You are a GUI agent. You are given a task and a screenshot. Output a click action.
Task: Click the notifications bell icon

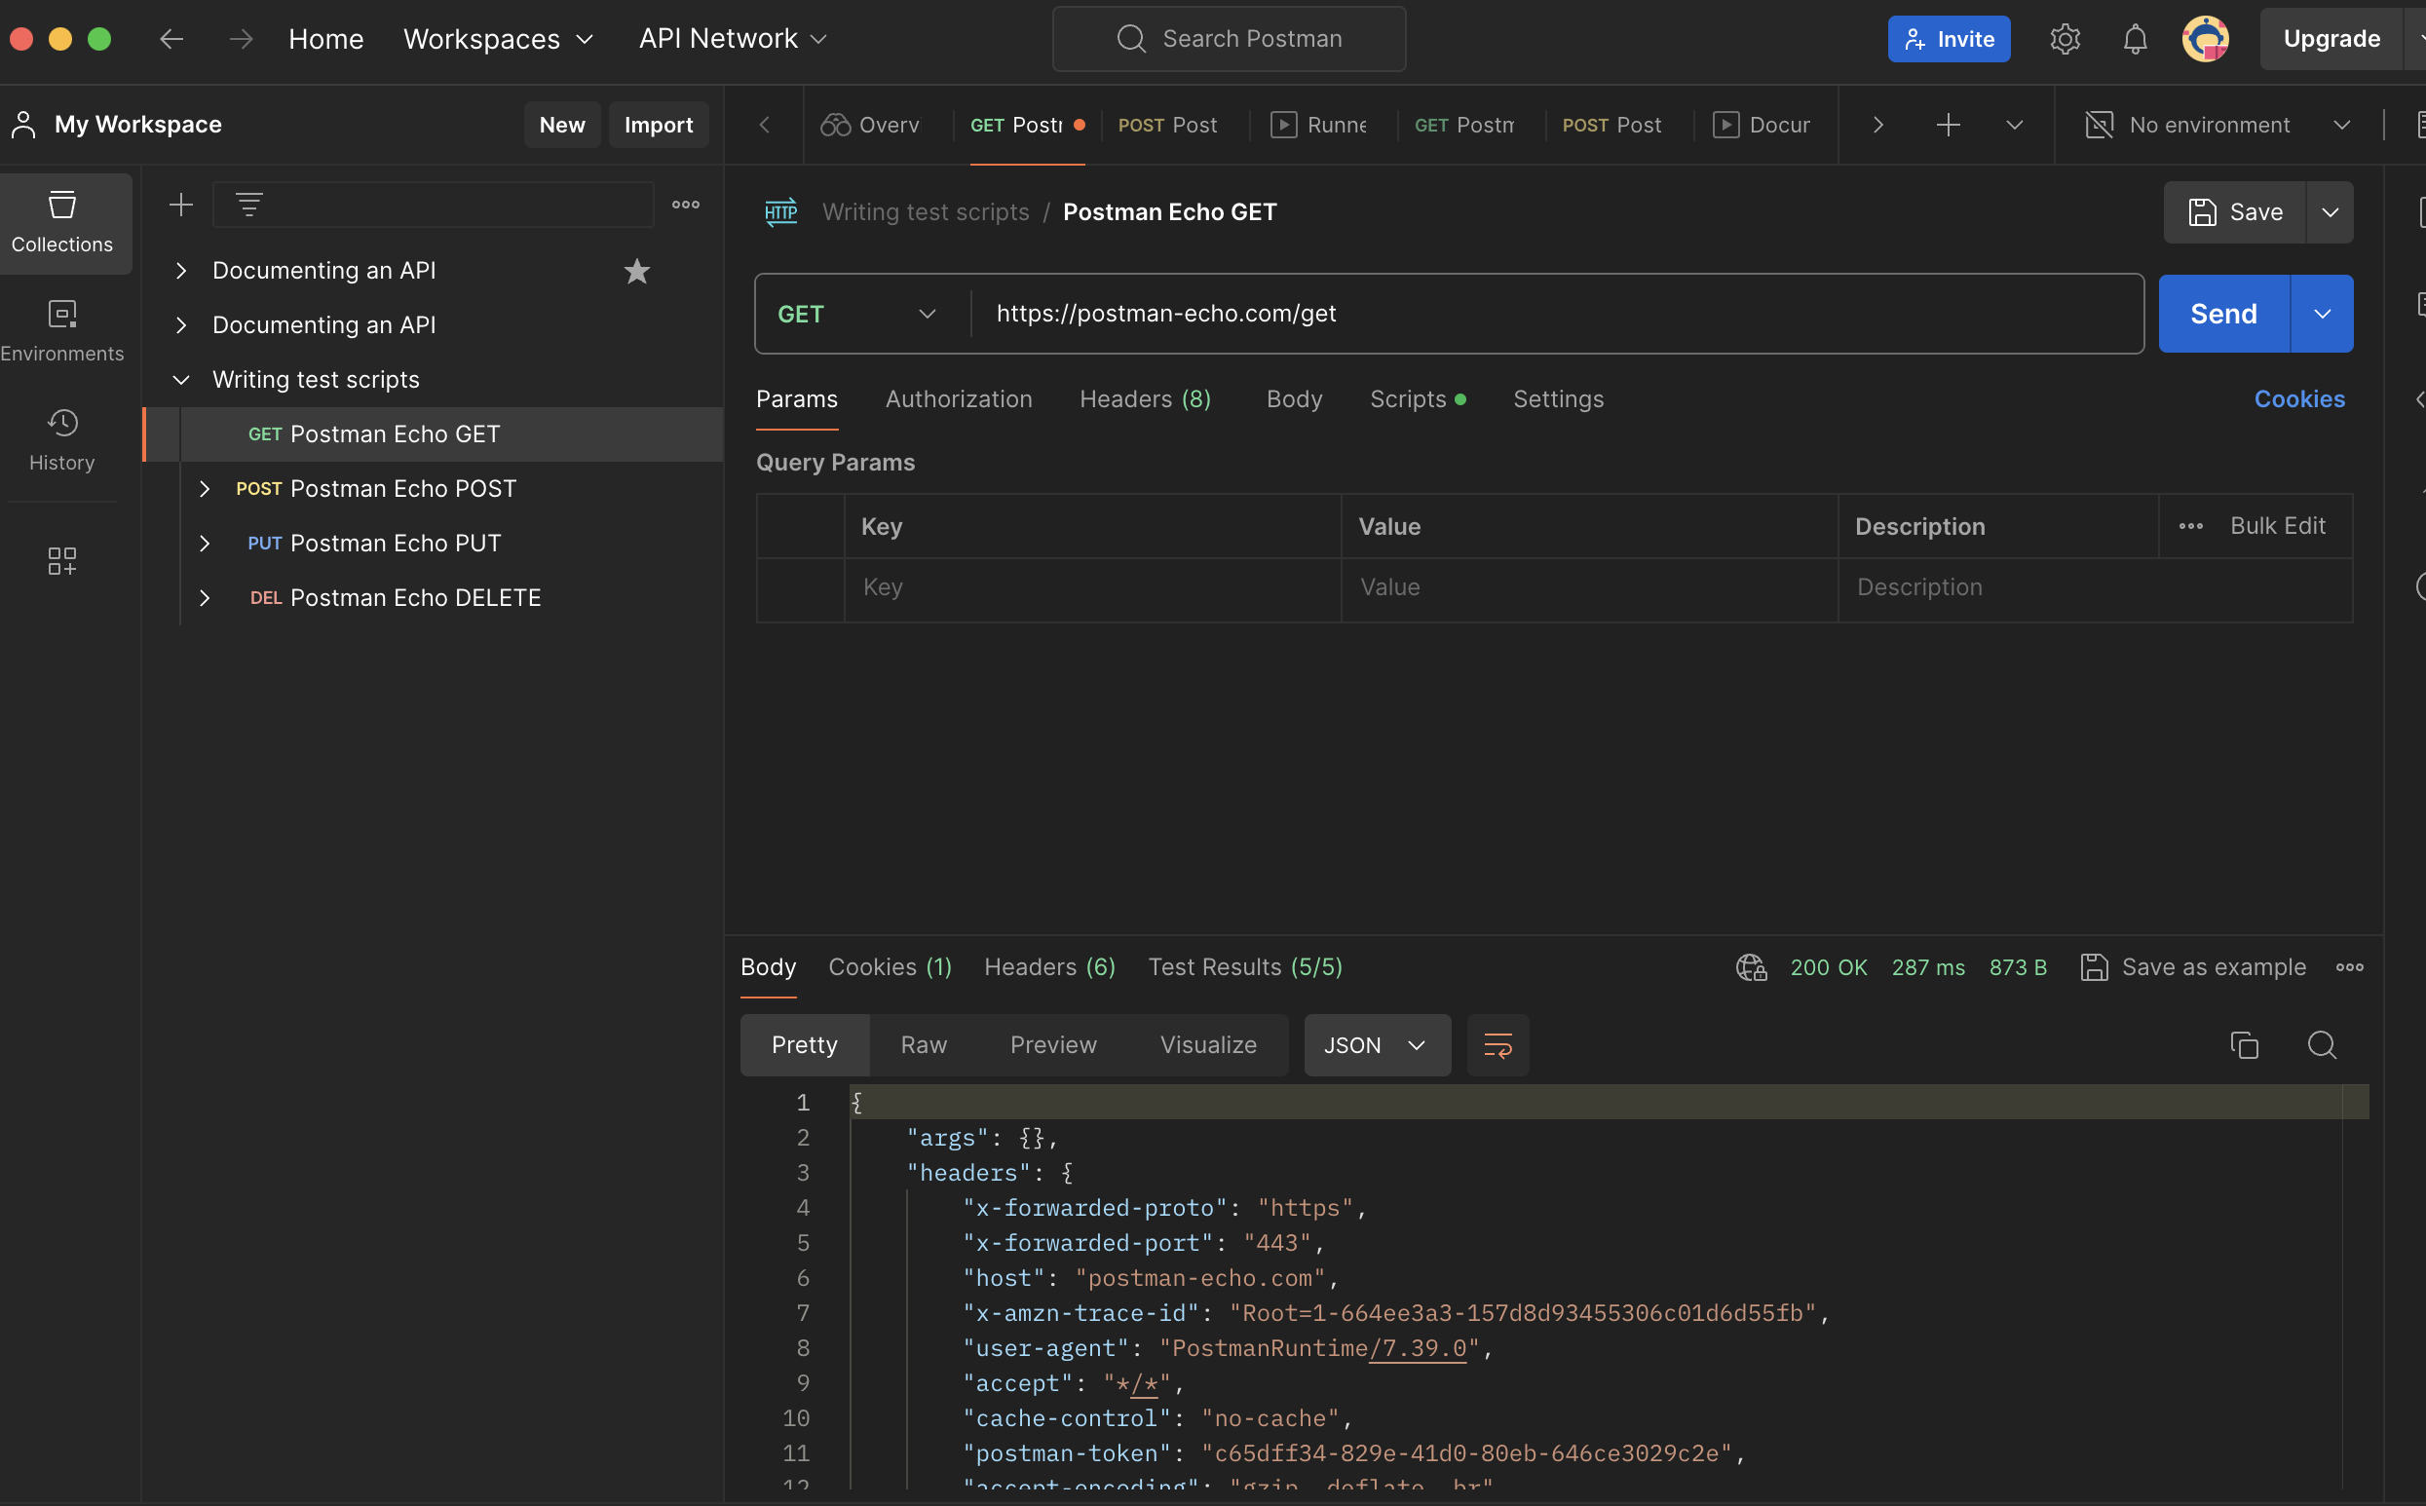(x=2135, y=39)
